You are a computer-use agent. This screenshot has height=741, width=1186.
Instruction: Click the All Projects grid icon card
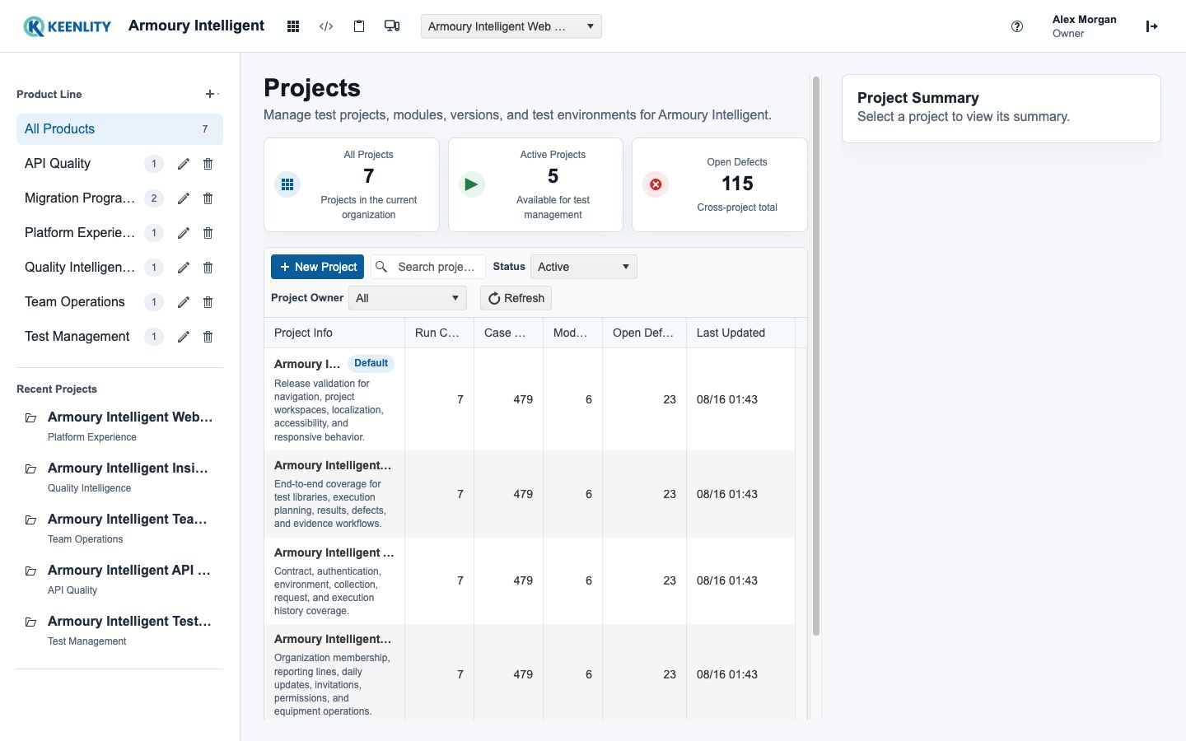(x=287, y=184)
